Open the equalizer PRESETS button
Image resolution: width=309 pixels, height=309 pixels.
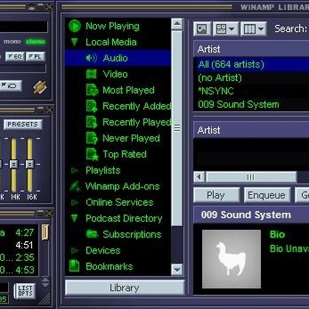(x=23, y=124)
